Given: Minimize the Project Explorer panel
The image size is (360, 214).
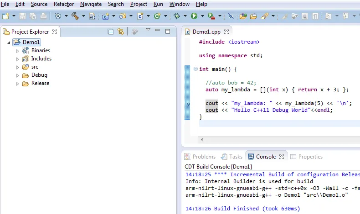Looking at the screenshot, I should 157,30.
